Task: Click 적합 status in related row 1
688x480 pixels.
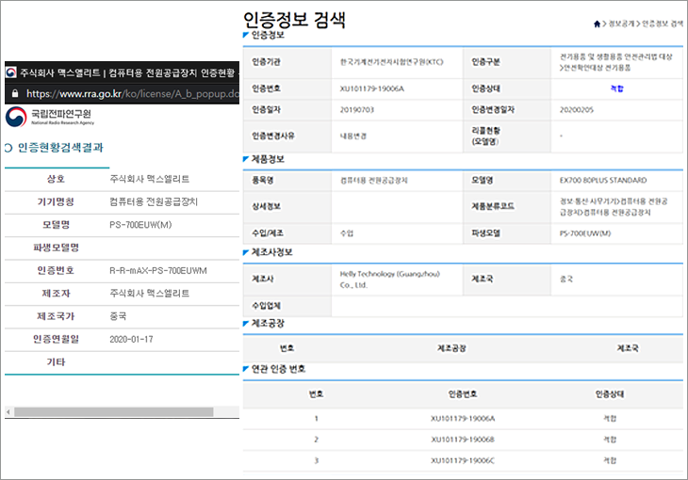Action: [610, 419]
